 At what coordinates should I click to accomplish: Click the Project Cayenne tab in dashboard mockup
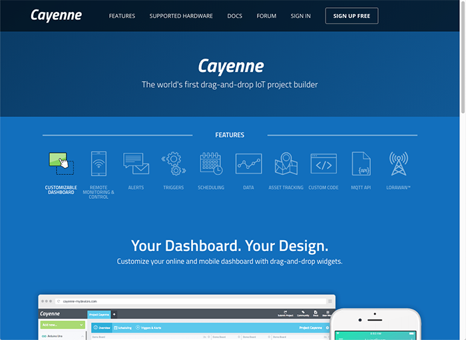[x=99, y=315]
